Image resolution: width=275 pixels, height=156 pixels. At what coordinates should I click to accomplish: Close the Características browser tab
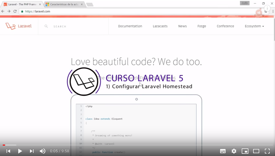pyautogui.click(x=82, y=4)
